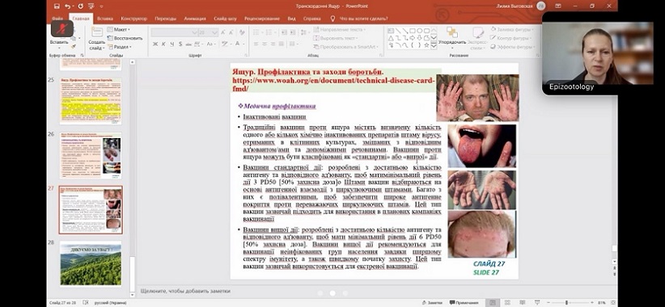Click the woah.org link on the slide
The height and width of the screenshot is (307, 665).
tap(334, 84)
